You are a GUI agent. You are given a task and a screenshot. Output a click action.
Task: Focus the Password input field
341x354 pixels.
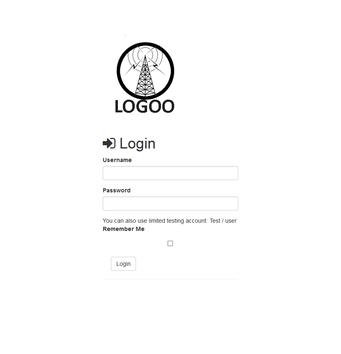pyautogui.click(x=170, y=203)
